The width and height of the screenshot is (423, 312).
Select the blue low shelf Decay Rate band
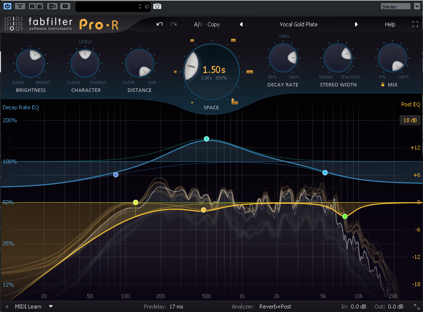point(116,175)
